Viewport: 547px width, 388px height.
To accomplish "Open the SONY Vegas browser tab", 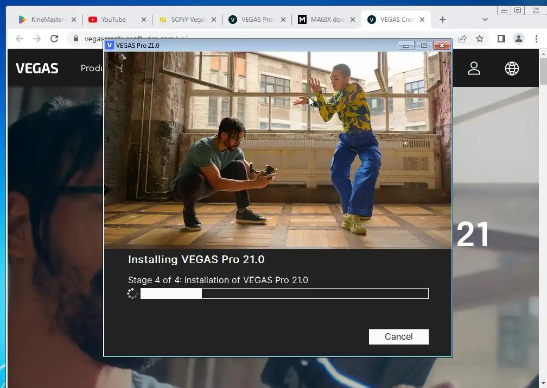I will pos(188,20).
